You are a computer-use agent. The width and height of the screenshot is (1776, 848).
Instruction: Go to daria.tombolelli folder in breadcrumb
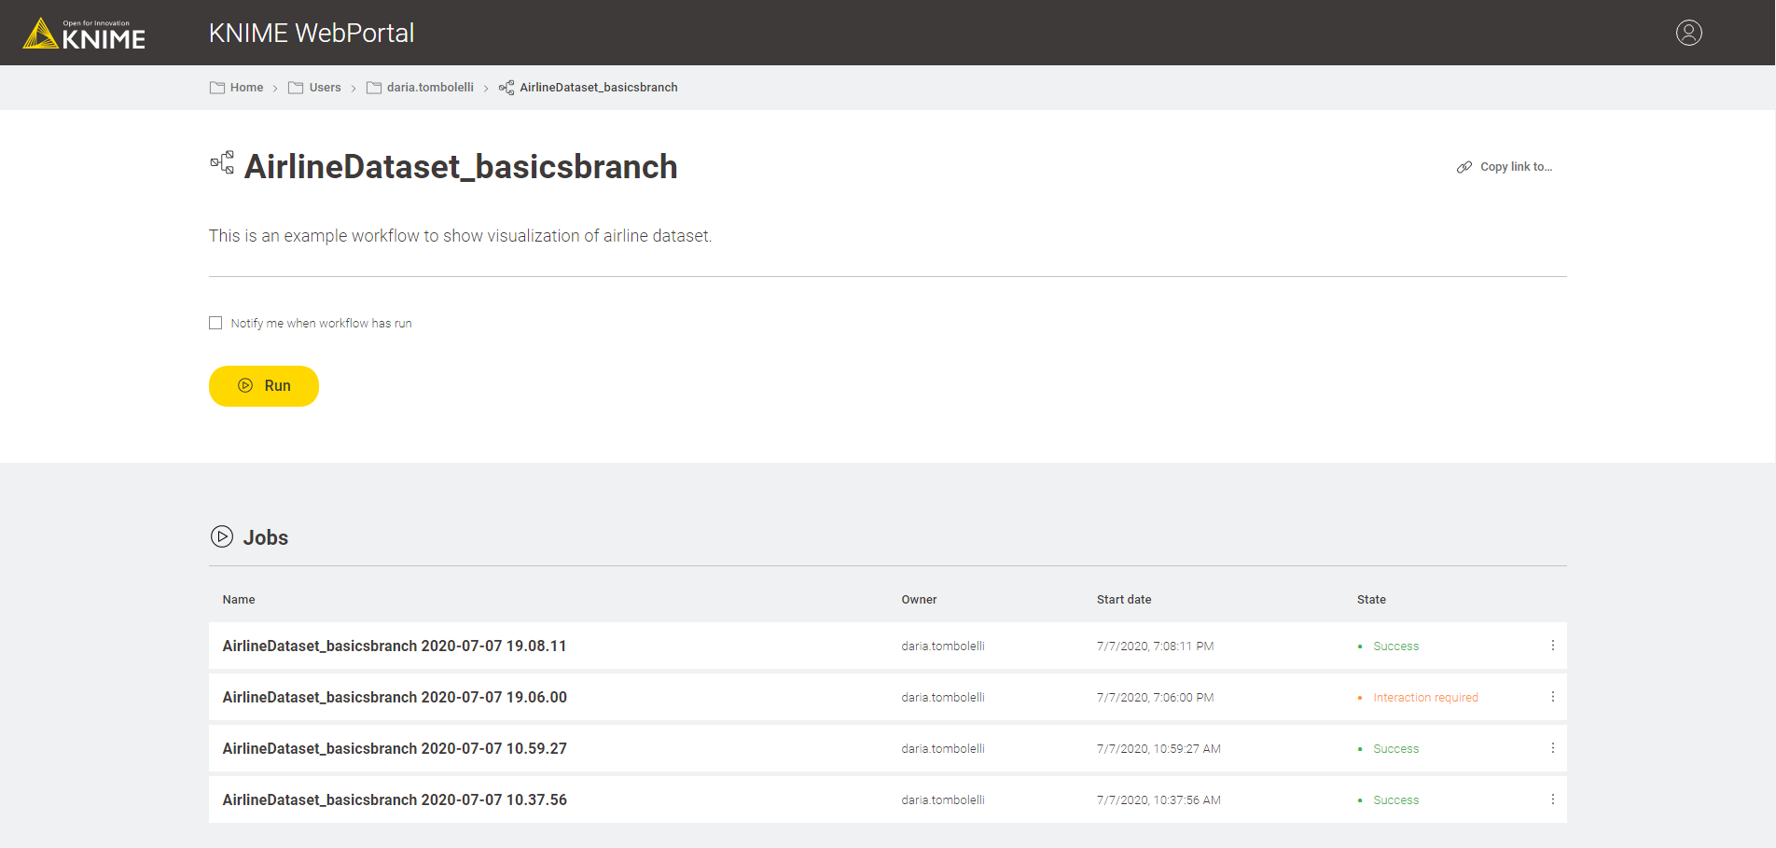(430, 88)
